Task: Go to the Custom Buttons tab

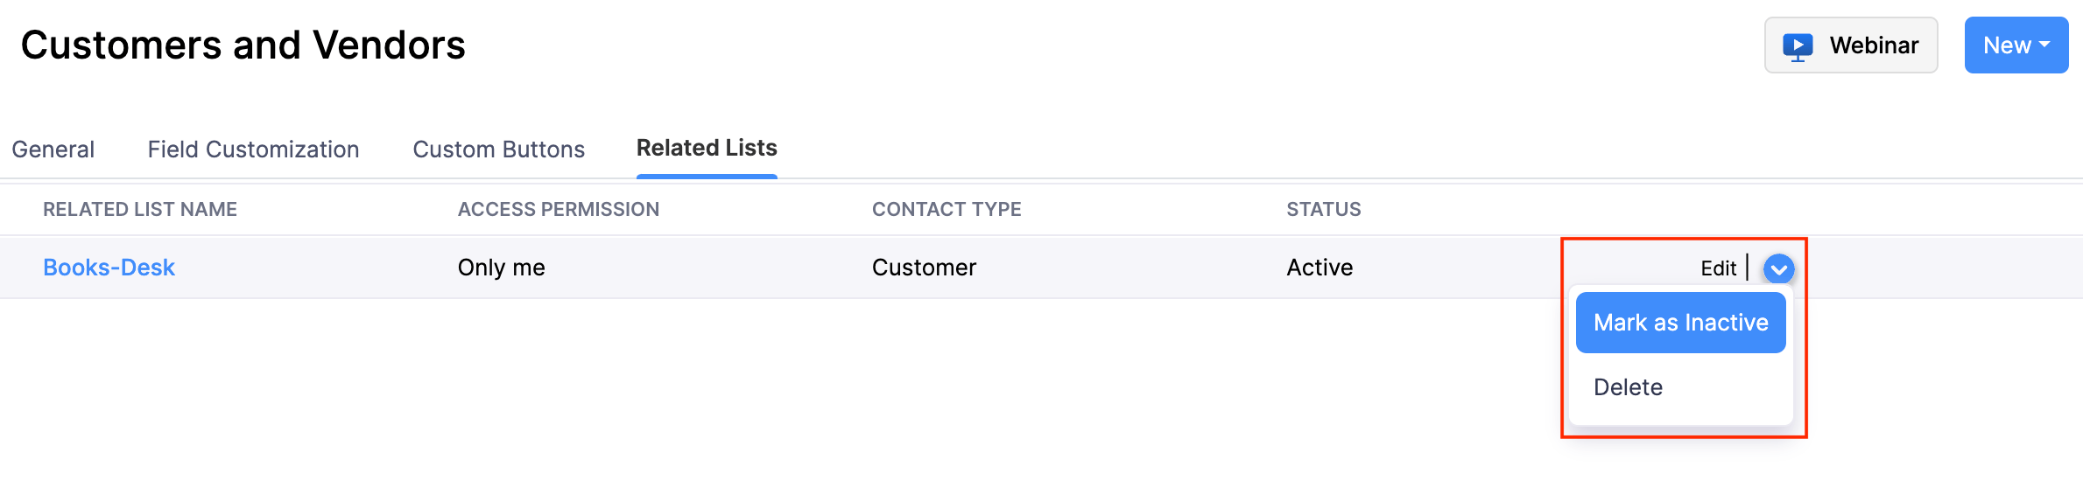Action: pos(498,150)
